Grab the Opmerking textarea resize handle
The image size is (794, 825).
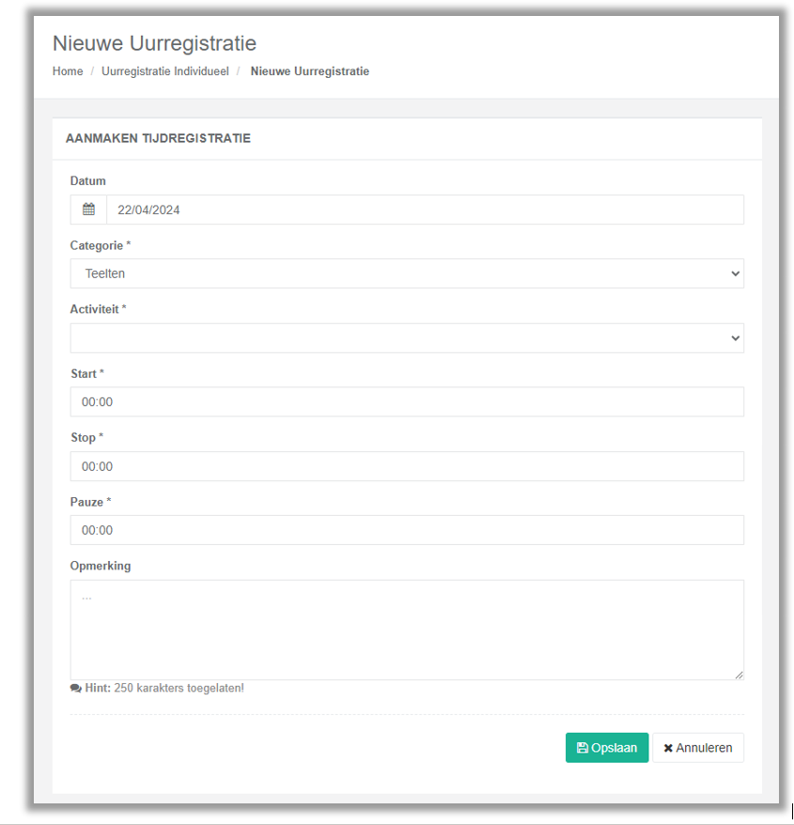coord(739,675)
